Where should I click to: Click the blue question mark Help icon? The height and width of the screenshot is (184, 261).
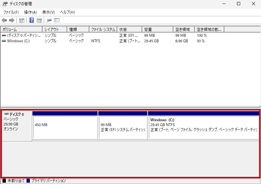32,20
